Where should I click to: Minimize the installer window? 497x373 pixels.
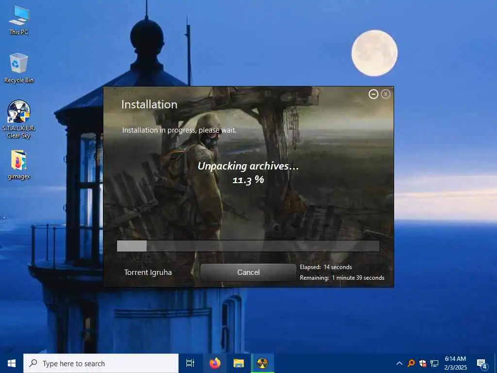[x=373, y=94]
